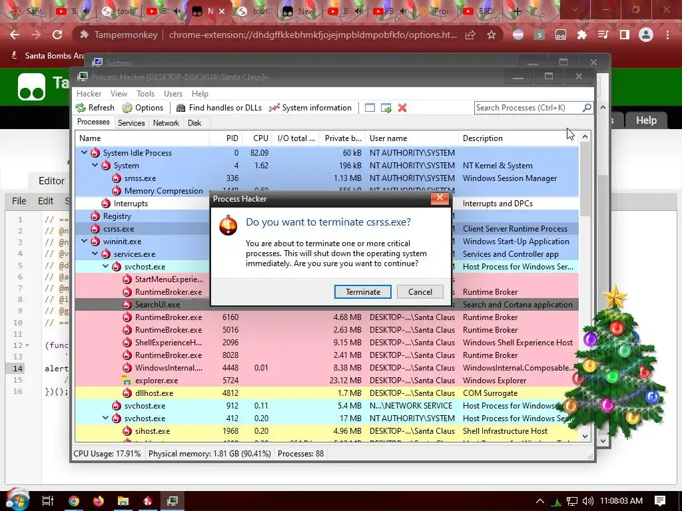This screenshot has height=511, width=682.
Task: Sort by the PID column header
Action: click(x=225, y=138)
